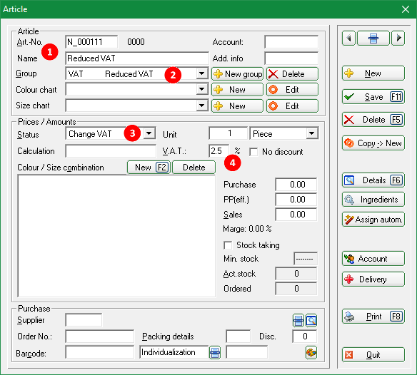417x375 pixels.
Task: Click the Print F8 button
Action: tap(373, 317)
